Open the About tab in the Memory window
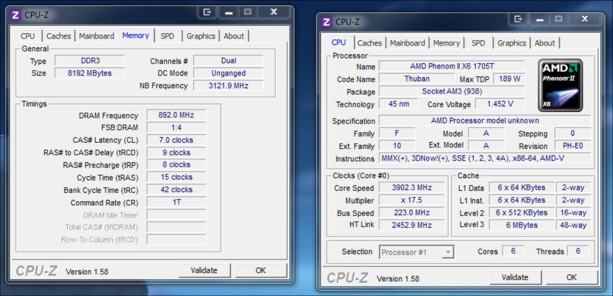Viewport: 613px width, 296px height. pos(234,36)
